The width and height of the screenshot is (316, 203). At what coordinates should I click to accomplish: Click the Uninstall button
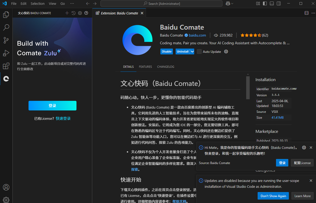click(x=183, y=51)
